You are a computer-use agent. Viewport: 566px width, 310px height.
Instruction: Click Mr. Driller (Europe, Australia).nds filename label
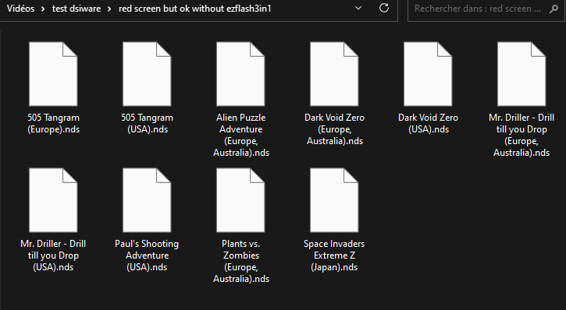pos(522,135)
